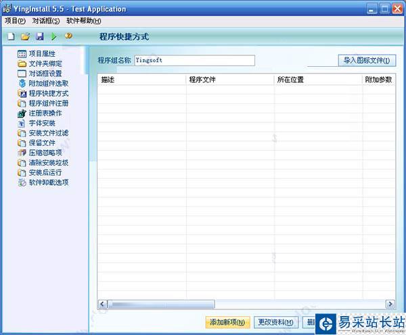Click the Save floppy disk icon
Viewport: 406px width, 335px height.
(40, 36)
